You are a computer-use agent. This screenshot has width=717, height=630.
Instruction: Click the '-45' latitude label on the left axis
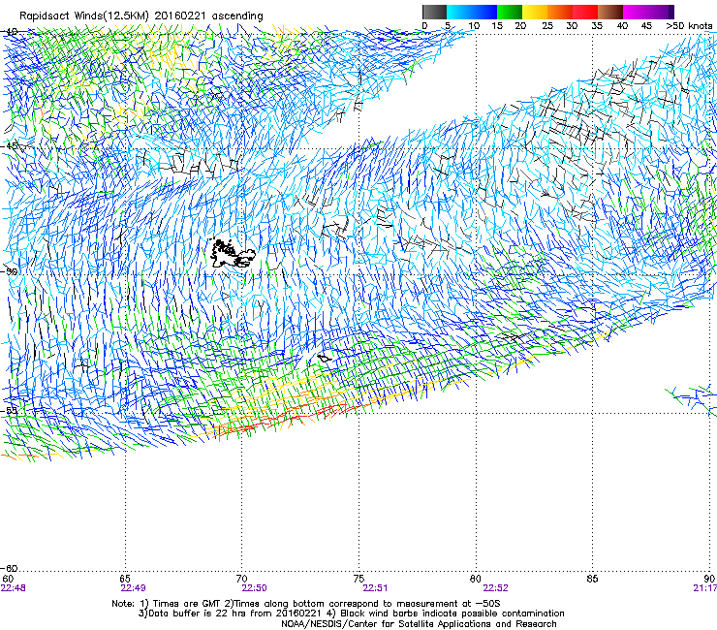pyautogui.click(x=10, y=146)
